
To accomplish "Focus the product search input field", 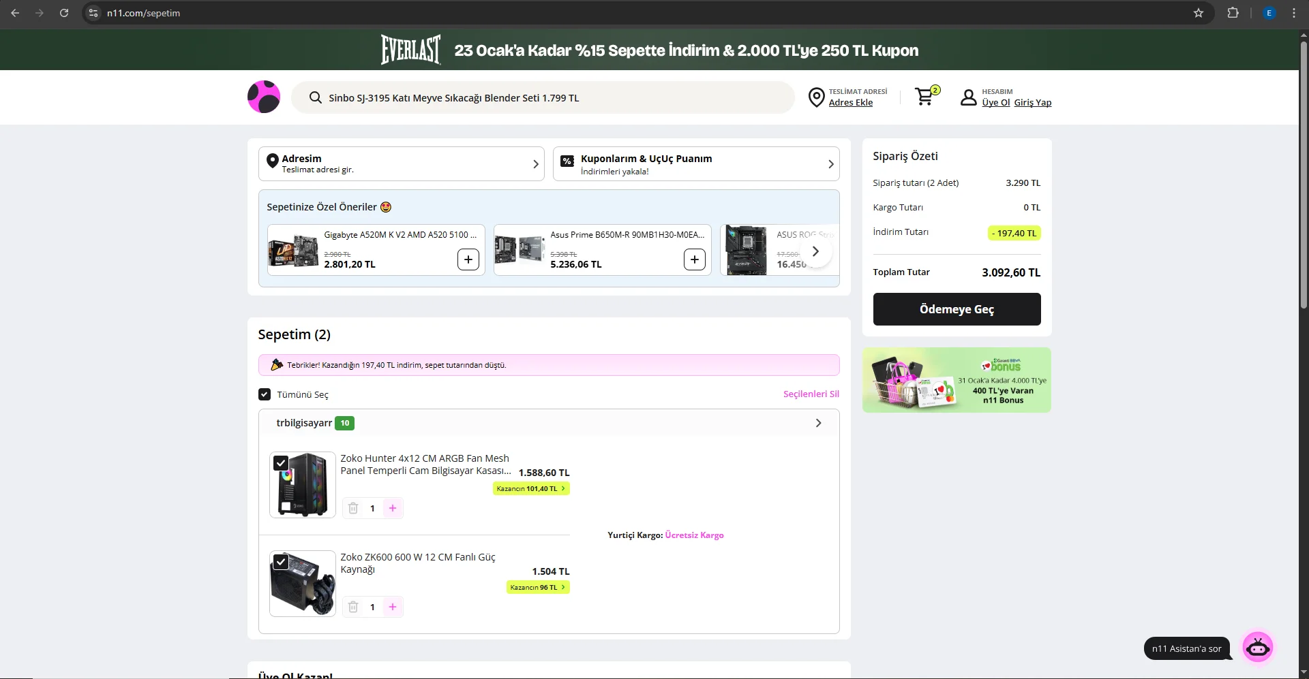I will [x=543, y=97].
